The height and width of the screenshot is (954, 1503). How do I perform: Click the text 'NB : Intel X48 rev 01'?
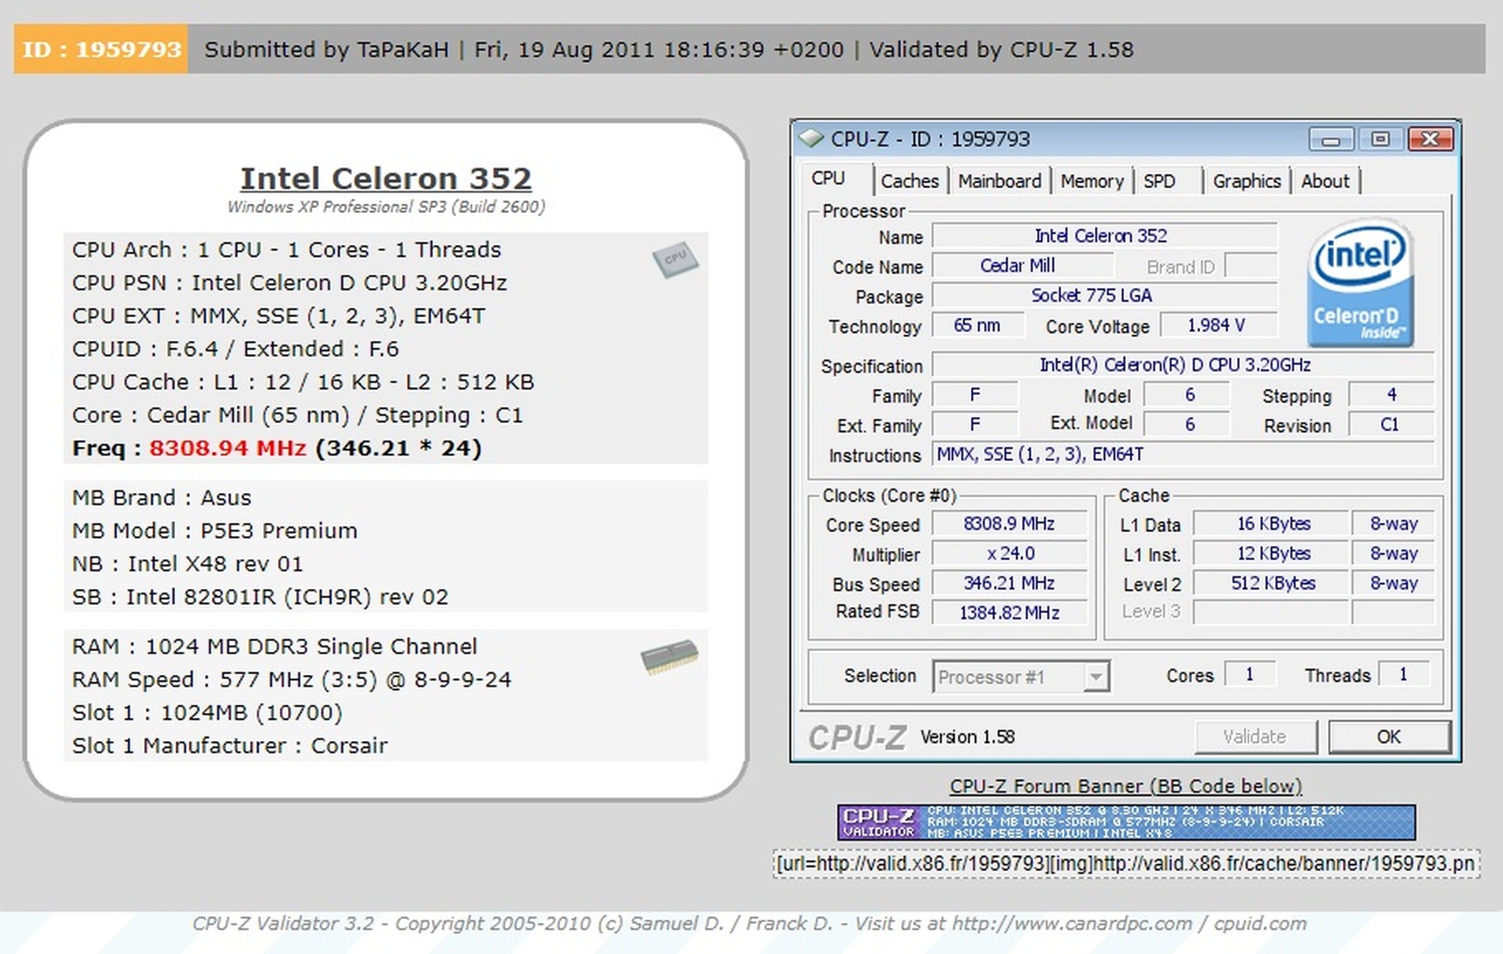187,564
